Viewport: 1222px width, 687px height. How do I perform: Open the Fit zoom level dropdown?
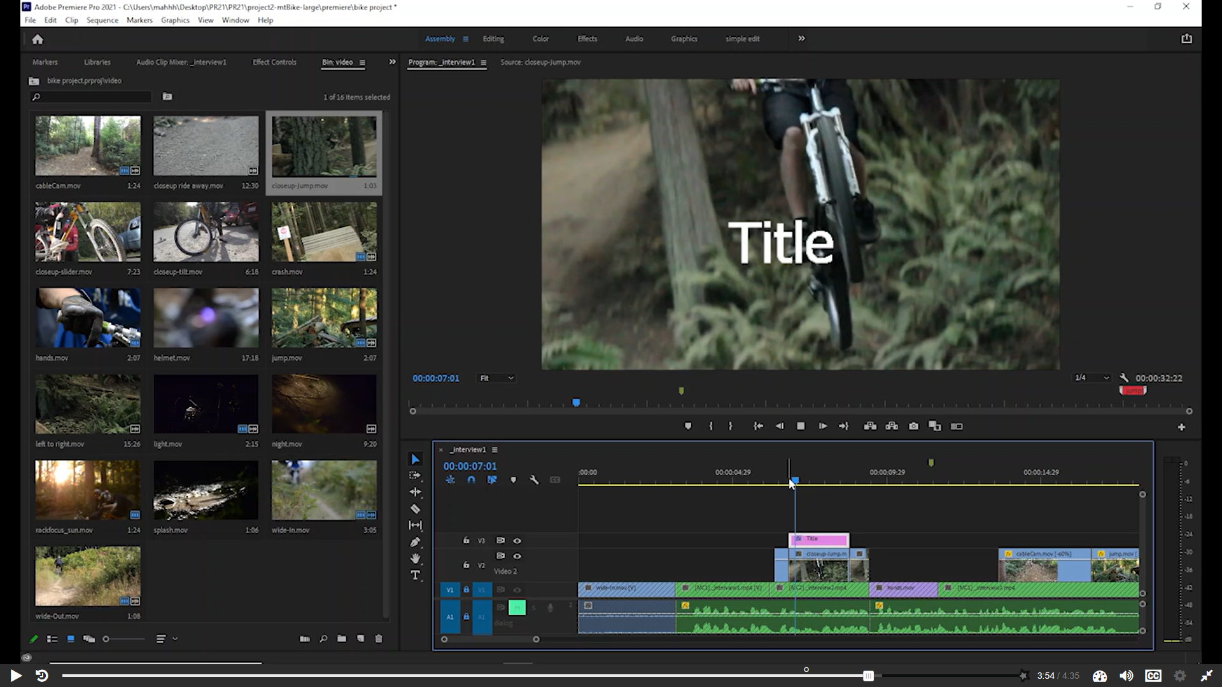[496, 378]
